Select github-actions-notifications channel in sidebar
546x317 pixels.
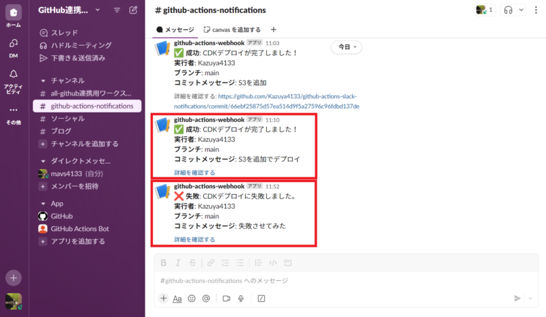coord(87,106)
